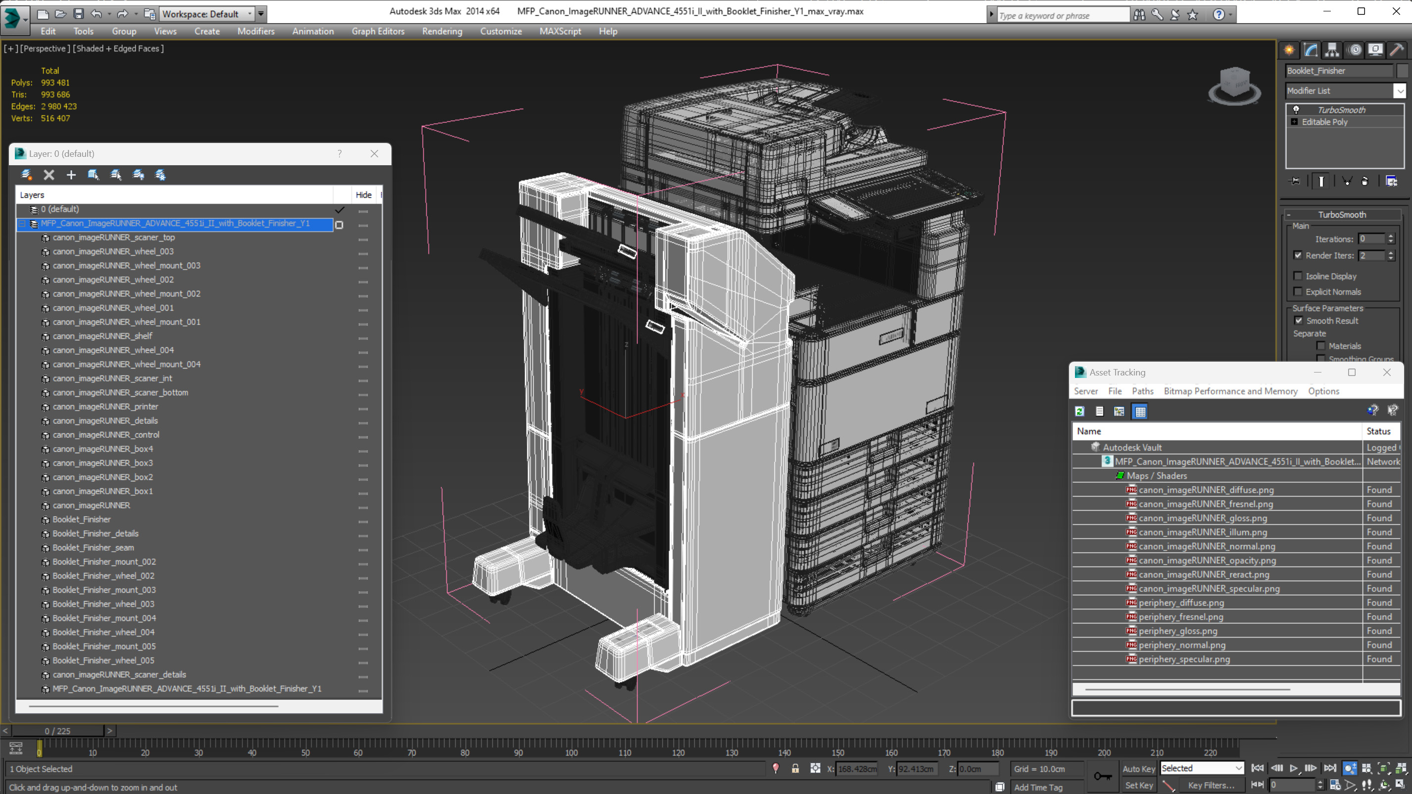Click the Pin Stack icon

(1295, 181)
